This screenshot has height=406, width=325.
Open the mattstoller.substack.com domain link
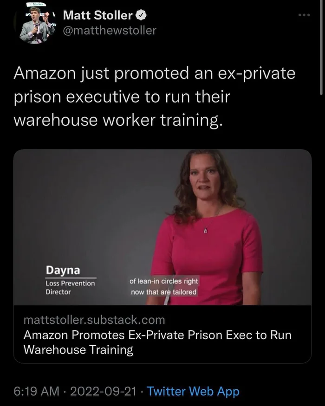(94, 320)
